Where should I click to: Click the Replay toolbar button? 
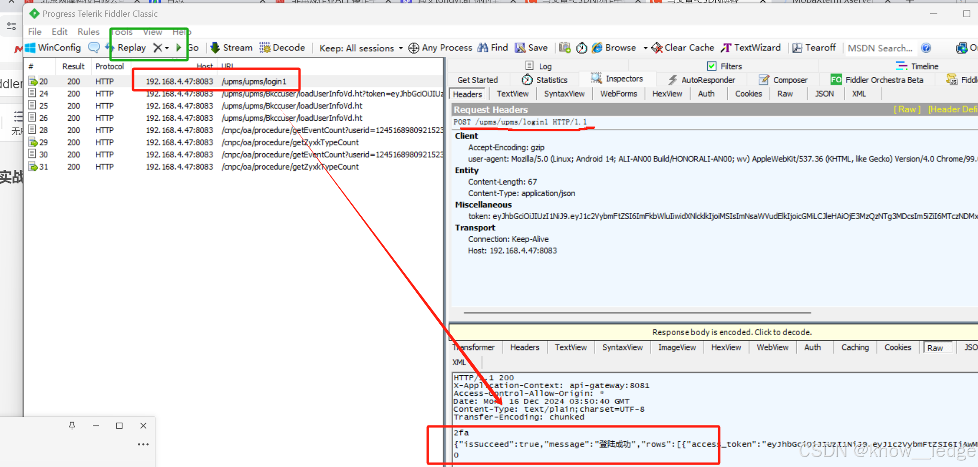[126, 48]
